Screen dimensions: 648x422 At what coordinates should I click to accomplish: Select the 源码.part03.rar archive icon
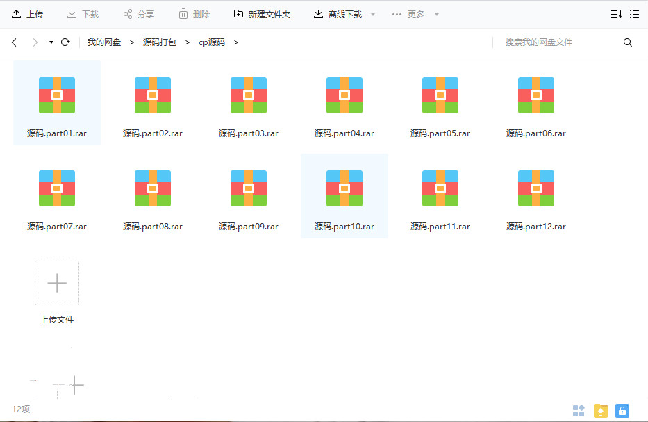(x=249, y=95)
